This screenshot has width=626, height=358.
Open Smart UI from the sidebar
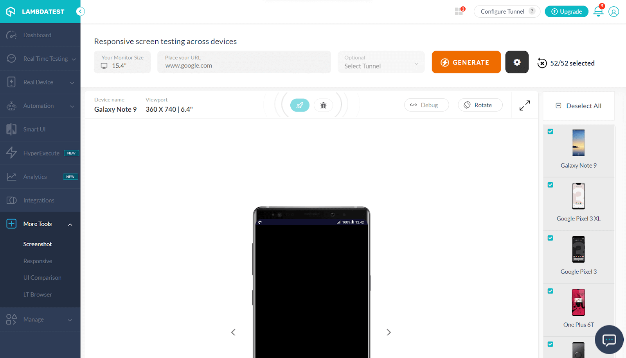(34, 129)
